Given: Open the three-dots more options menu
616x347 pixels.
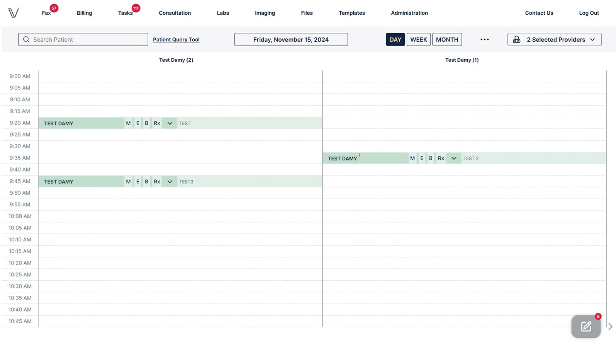Looking at the screenshot, I should (x=485, y=39).
